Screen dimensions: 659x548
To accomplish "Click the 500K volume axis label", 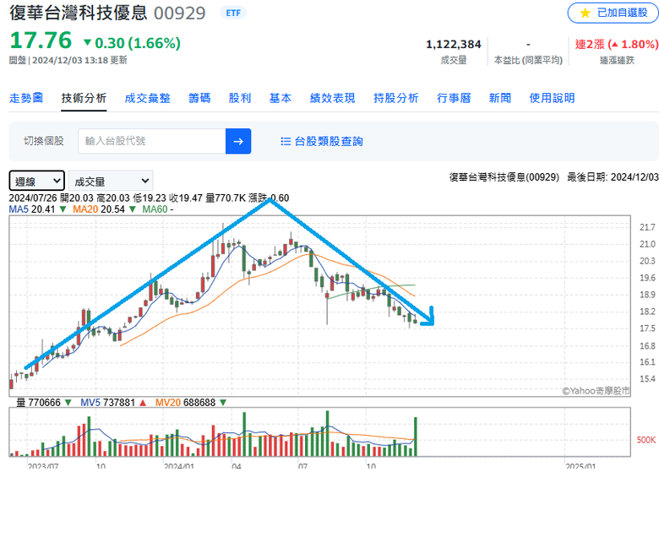I will pos(646,440).
